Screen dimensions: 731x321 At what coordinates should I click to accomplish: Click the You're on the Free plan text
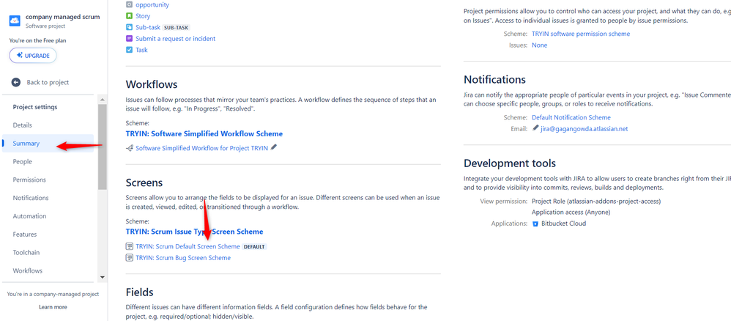tap(38, 40)
